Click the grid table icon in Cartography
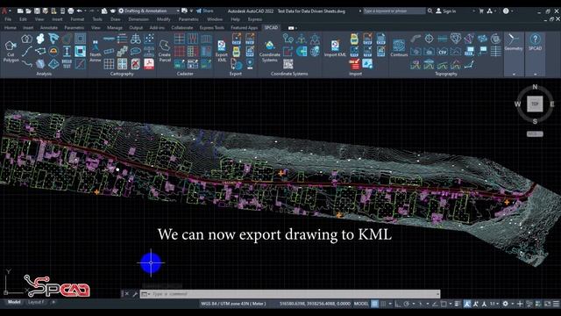Viewport: 561px width, 316px height. point(109,64)
